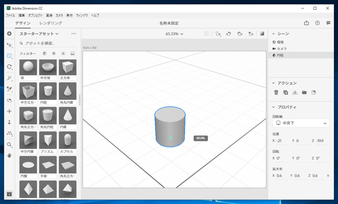This screenshot has width=338, height=204.
Task: Select the Pan camera tool
Action: coord(9,111)
